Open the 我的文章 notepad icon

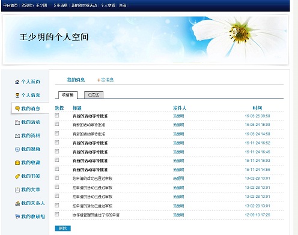(17, 189)
